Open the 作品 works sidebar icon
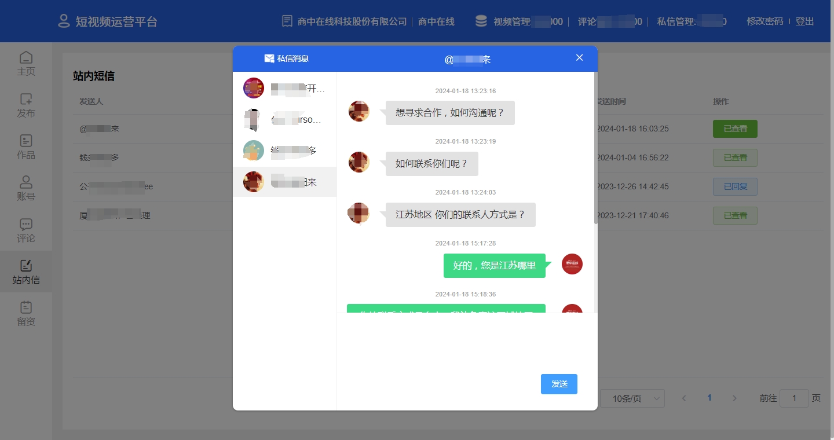The image size is (834, 440). coord(25,141)
